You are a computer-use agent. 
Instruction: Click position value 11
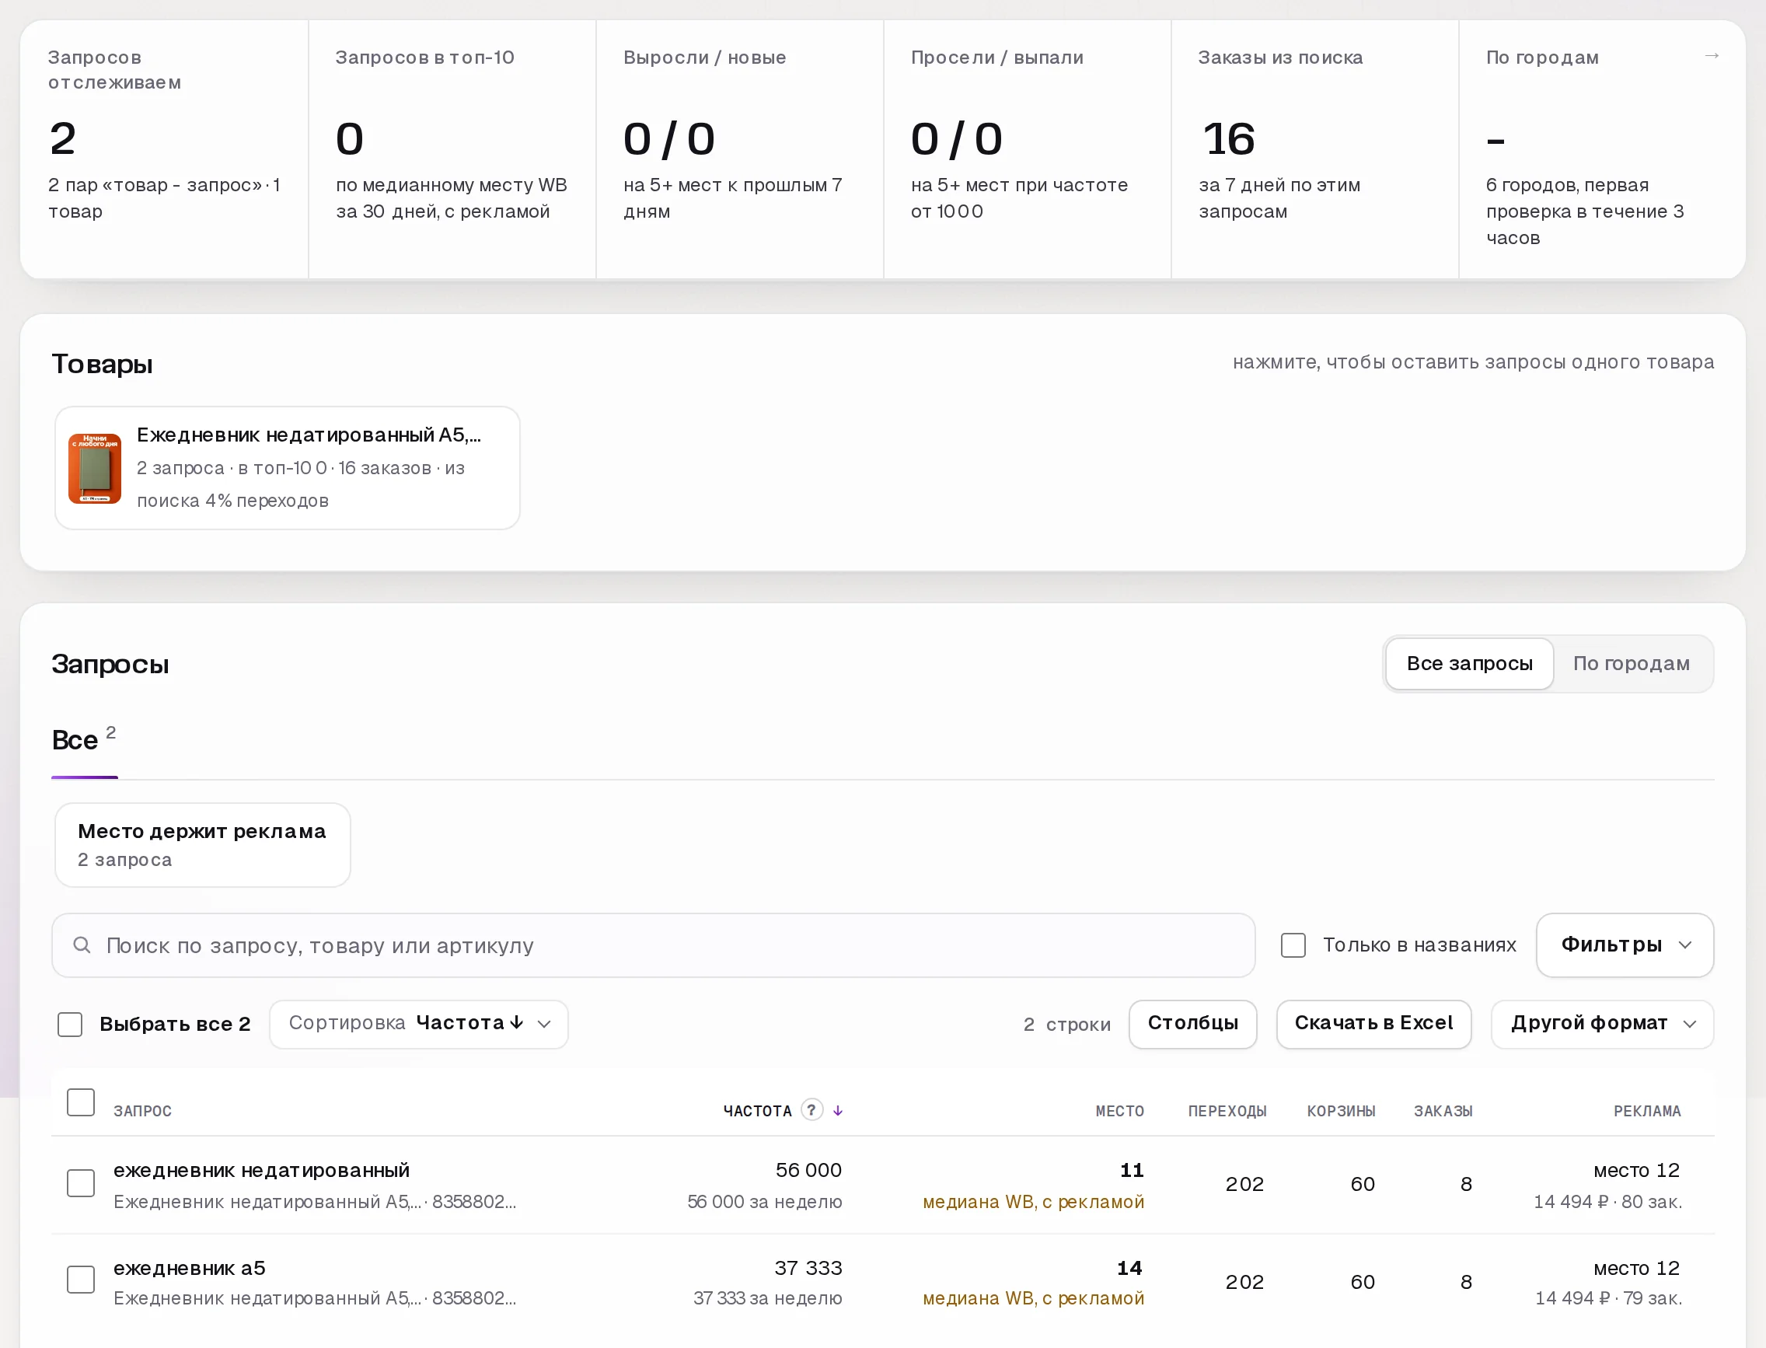pyautogui.click(x=1131, y=1171)
